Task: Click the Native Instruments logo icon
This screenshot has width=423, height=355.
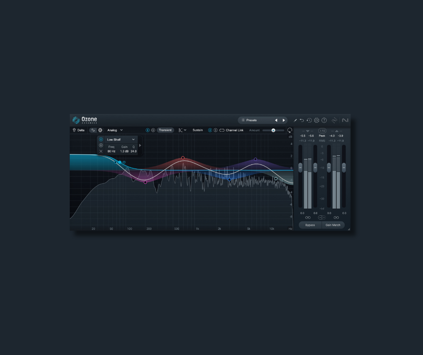Action: [345, 120]
